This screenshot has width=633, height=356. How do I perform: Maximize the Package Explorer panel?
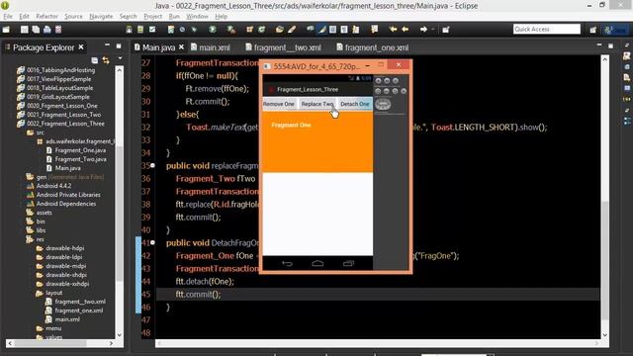[x=119, y=46]
